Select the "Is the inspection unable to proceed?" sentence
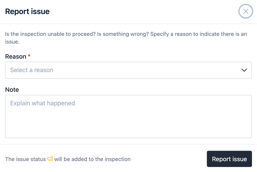The height and width of the screenshot is (172, 257). 50,34
